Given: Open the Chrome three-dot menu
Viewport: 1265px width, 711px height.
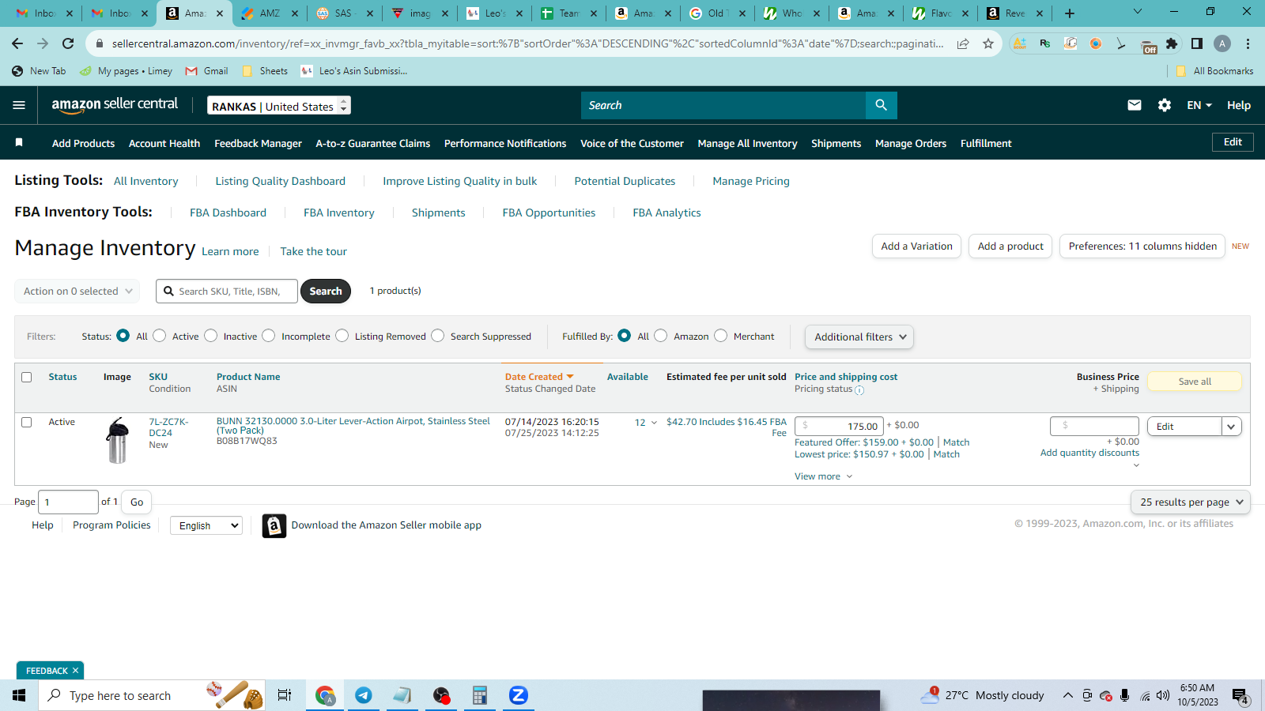Looking at the screenshot, I should (x=1248, y=43).
